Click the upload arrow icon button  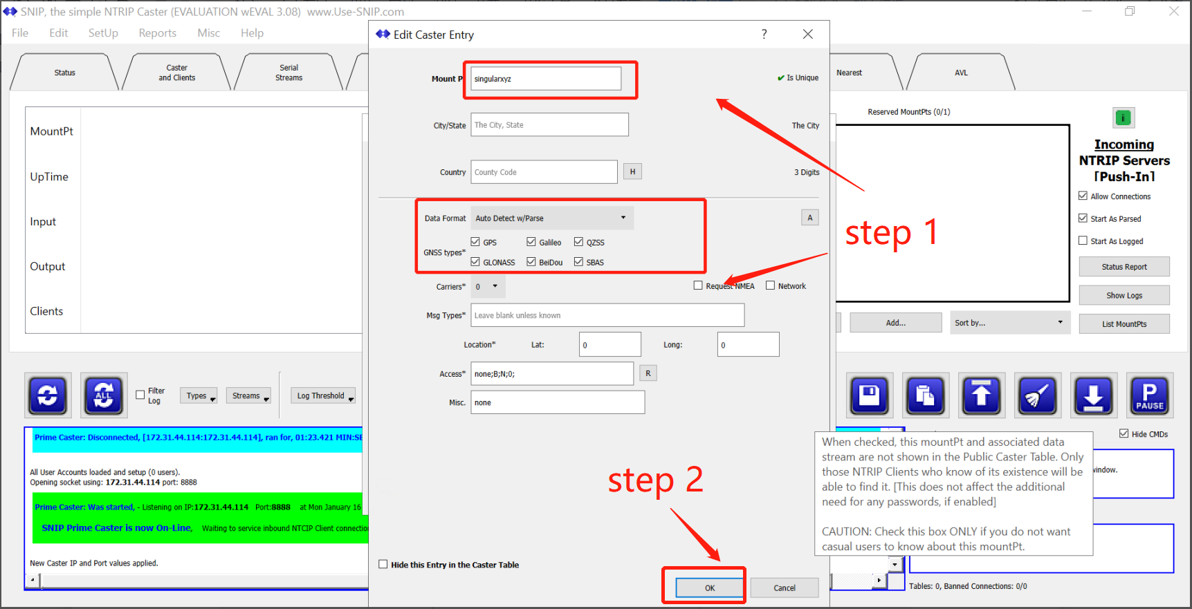point(982,395)
